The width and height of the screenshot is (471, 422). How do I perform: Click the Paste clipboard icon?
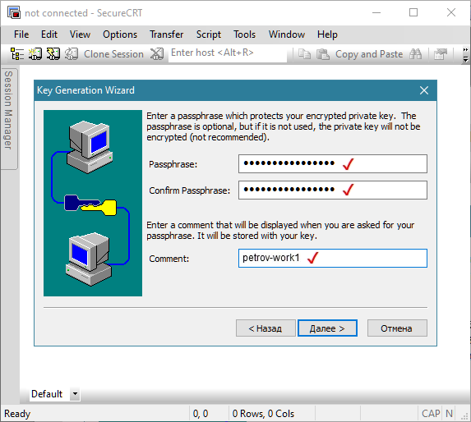pyautogui.click(x=323, y=54)
